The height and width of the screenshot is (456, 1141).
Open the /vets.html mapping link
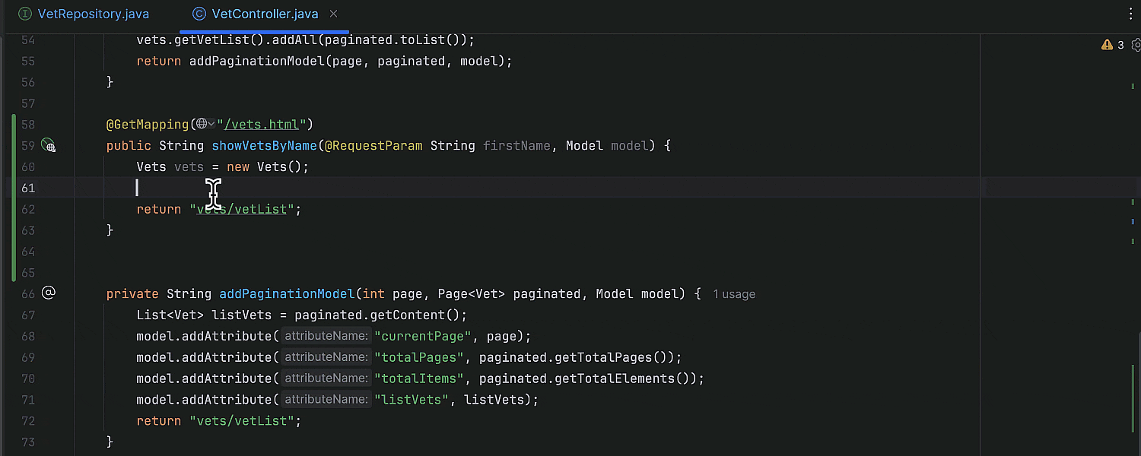pos(262,124)
